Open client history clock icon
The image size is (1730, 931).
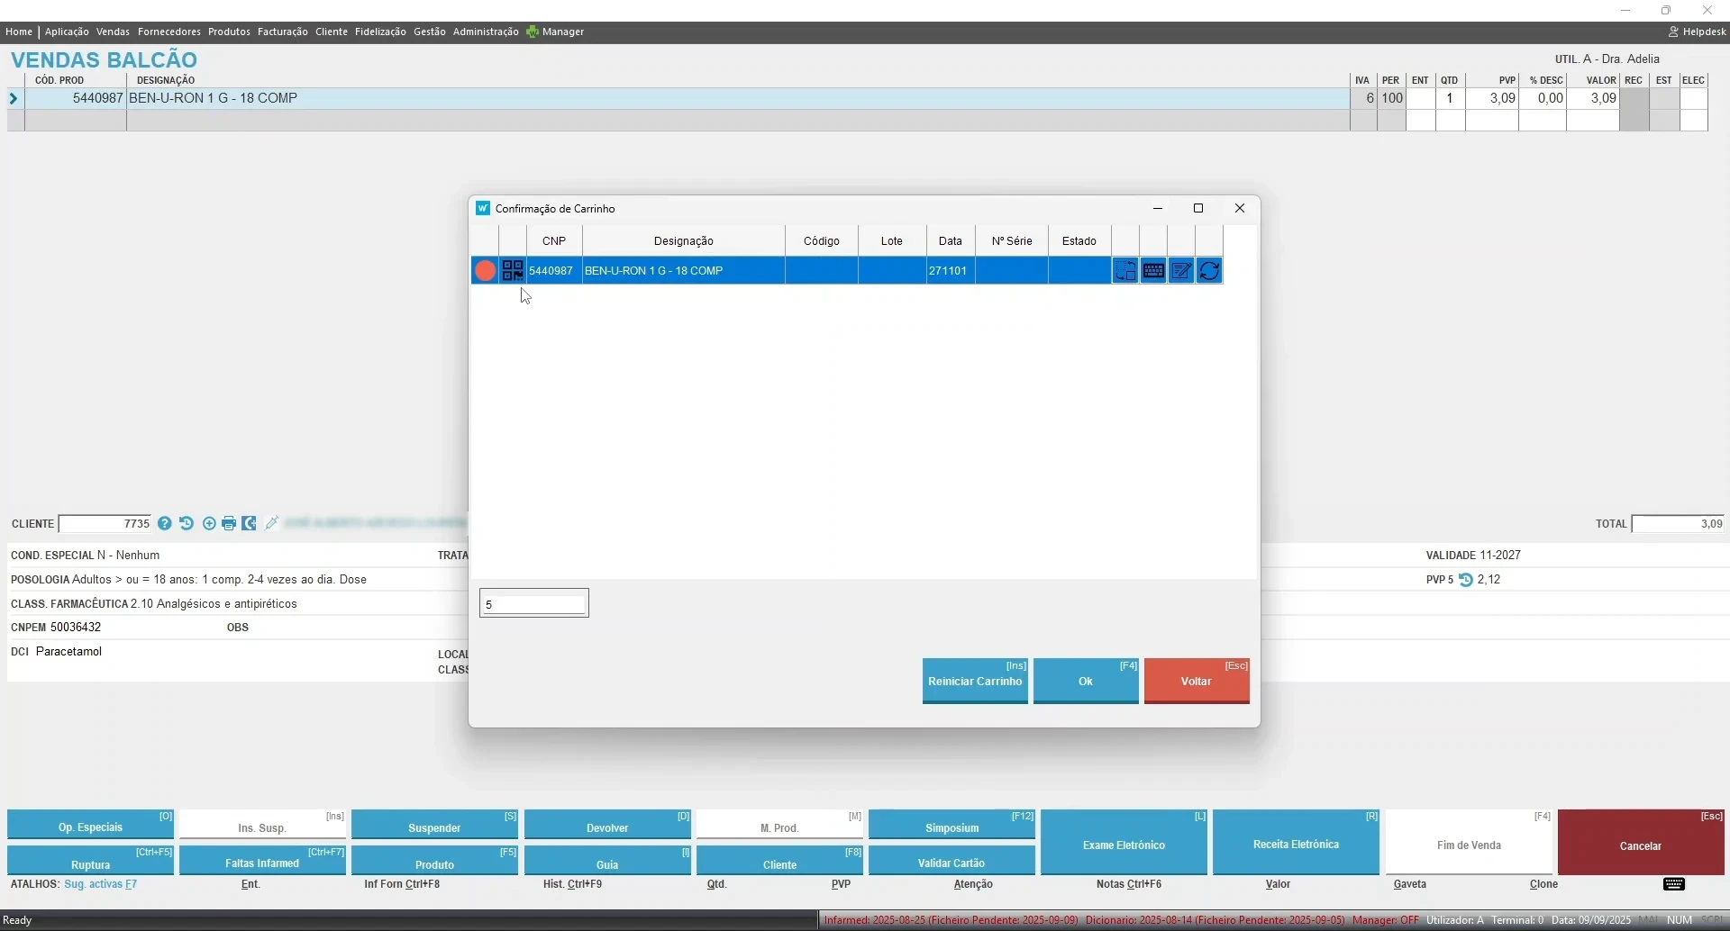pos(187,523)
